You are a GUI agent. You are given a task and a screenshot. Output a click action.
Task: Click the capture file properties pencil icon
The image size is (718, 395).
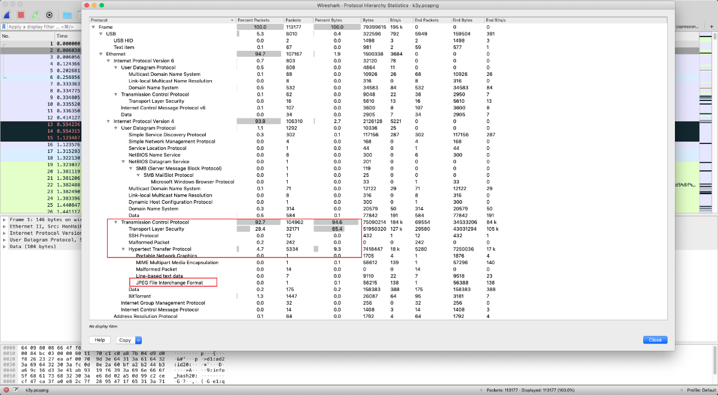pos(15,390)
